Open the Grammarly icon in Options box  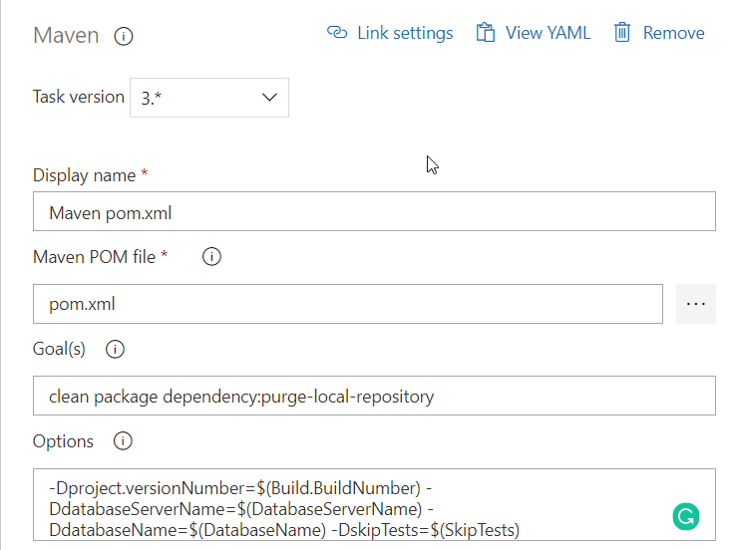686,516
